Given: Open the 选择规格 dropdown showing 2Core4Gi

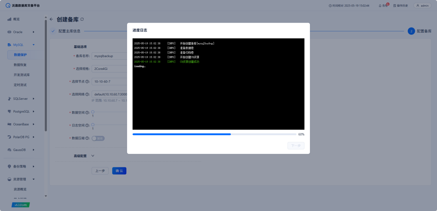Looking at the screenshot, I should coord(110,68).
